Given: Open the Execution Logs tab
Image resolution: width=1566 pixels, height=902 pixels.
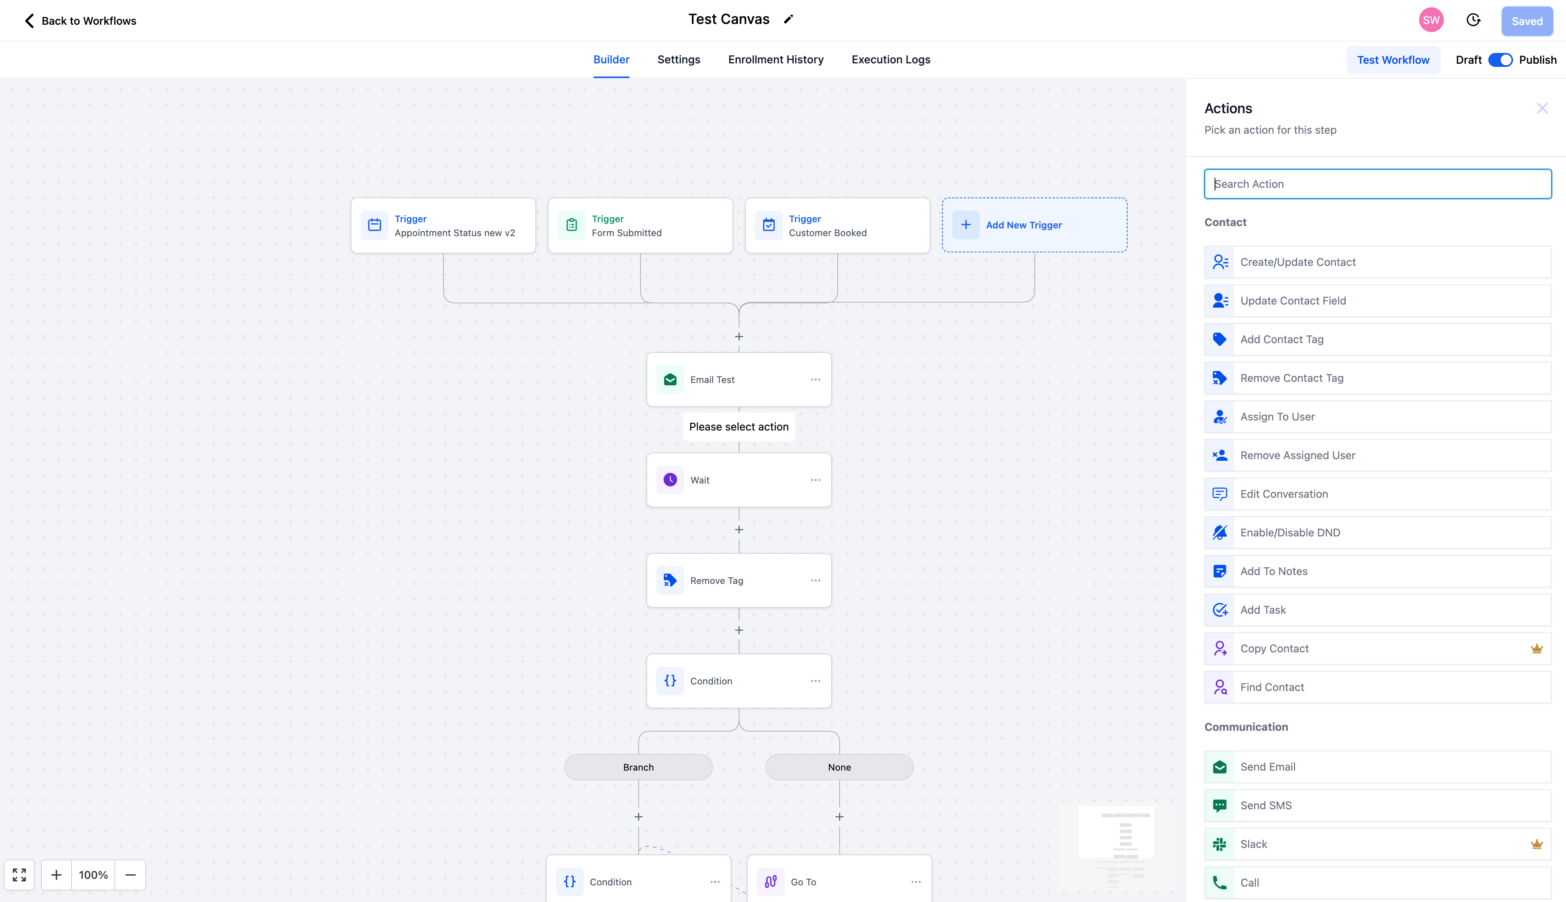Looking at the screenshot, I should click(891, 60).
